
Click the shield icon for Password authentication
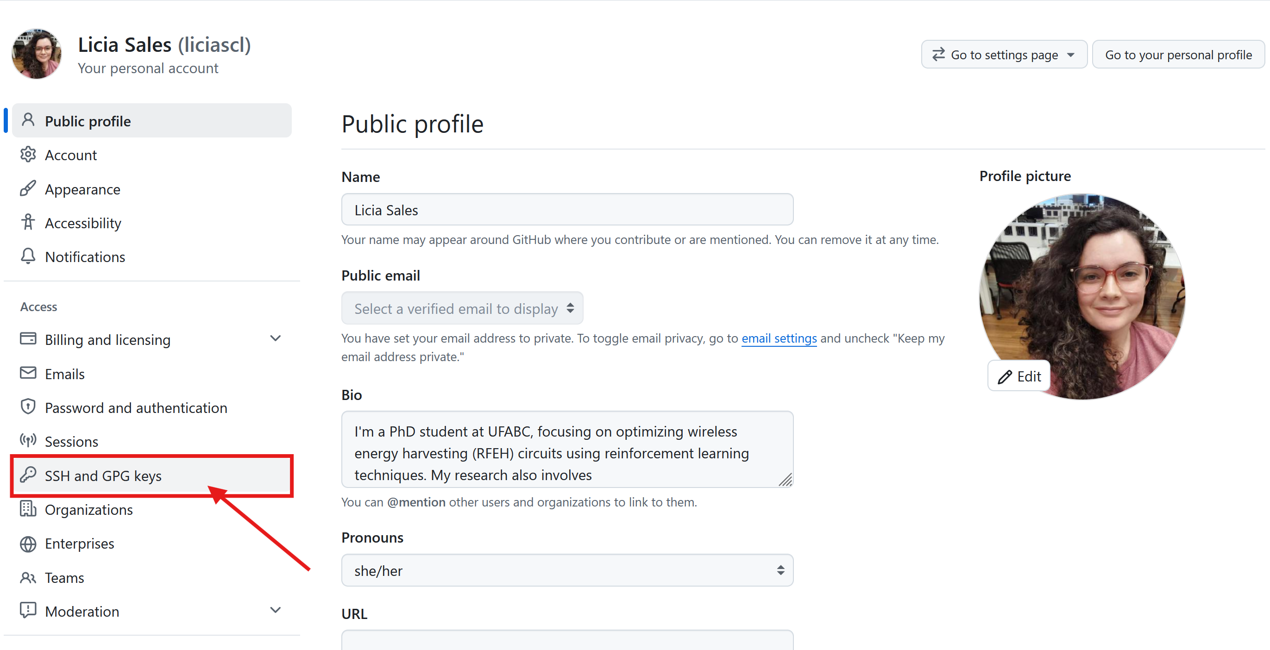tap(28, 407)
